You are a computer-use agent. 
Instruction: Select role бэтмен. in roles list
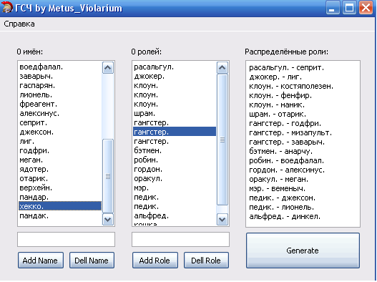[x=175, y=150]
